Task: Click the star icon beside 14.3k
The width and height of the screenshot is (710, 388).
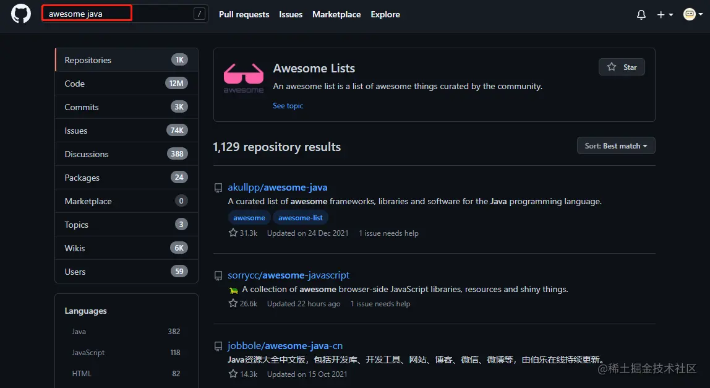Action: [x=233, y=374]
